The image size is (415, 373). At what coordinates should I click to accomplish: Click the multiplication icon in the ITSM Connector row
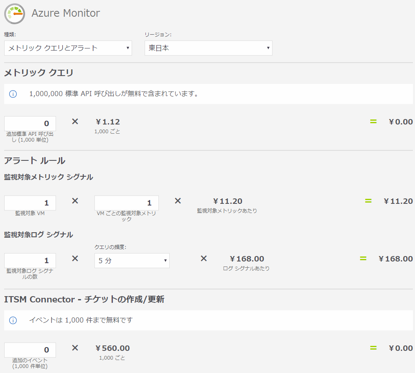click(x=74, y=348)
